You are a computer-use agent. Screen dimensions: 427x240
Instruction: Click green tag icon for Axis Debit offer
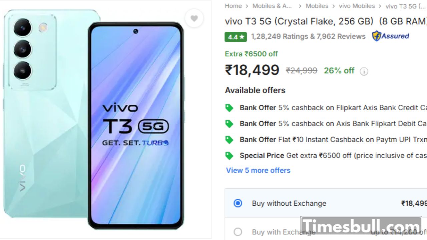point(229,124)
